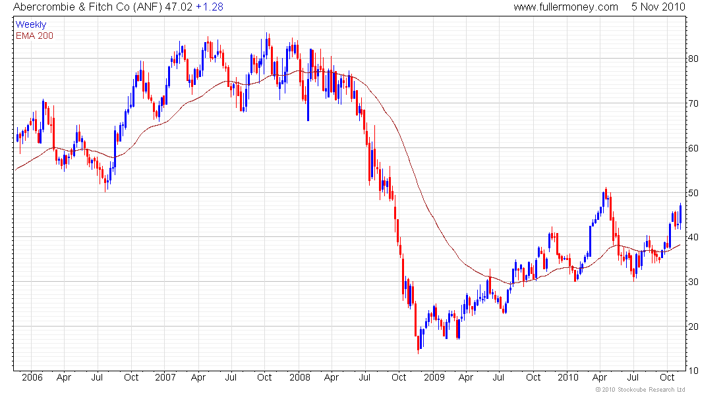The height and width of the screenshot is (395, 725).
Task: Click the Oct label of year 2010
Action: [667, 377]
